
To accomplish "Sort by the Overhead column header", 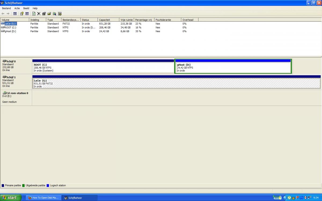I will (x=190, y=20).
